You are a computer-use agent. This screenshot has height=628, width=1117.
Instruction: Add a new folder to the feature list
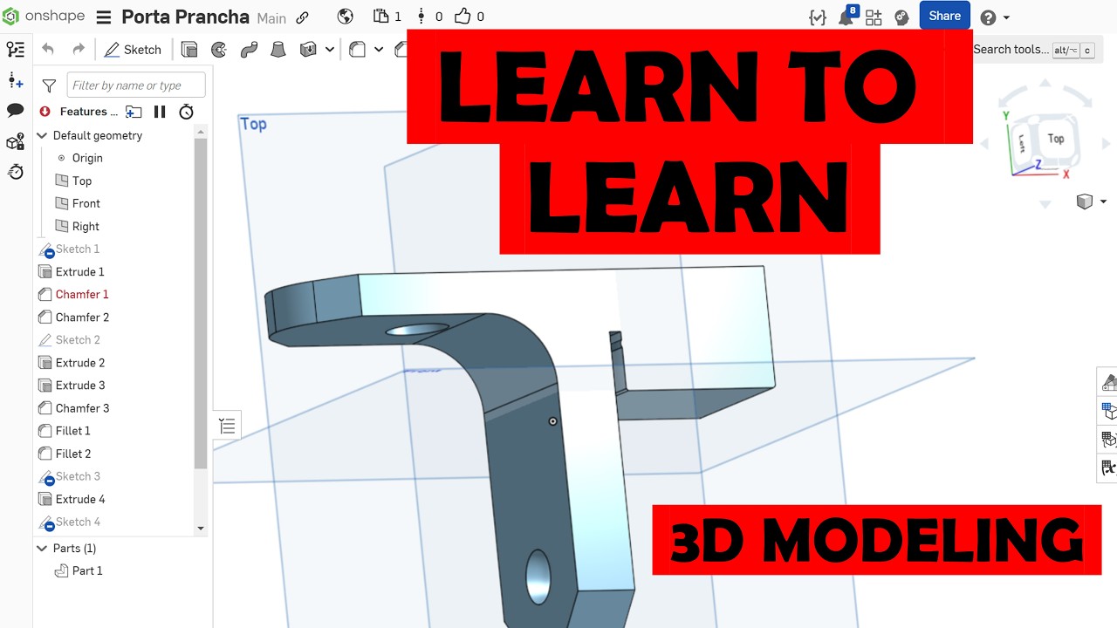134,112
